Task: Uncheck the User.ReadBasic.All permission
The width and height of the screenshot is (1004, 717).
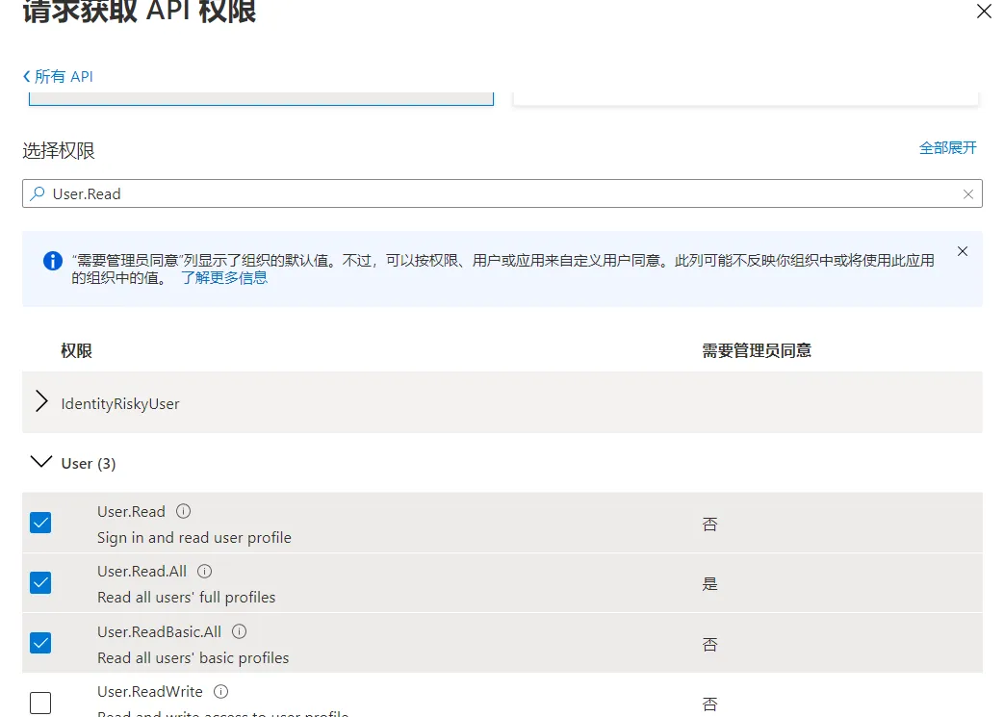Action: (40, 643)
